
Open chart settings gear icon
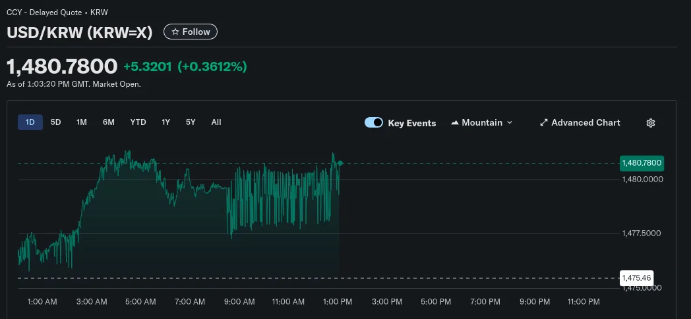coord(651,123)
